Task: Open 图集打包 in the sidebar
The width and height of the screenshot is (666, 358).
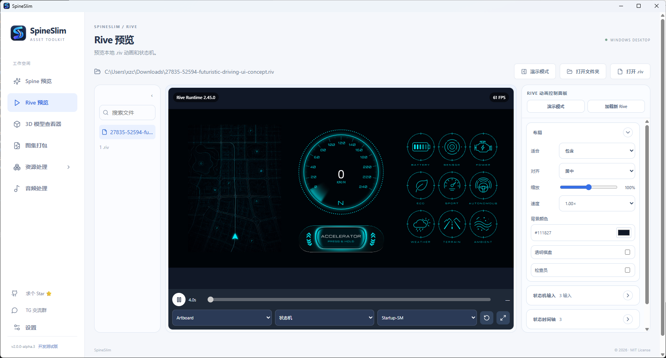Action: click(42, 145)
